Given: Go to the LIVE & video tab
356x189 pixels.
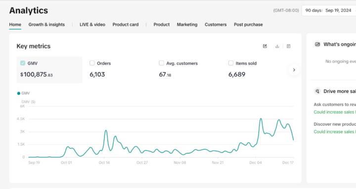Looking at the screenshot, I should point(92,25).
